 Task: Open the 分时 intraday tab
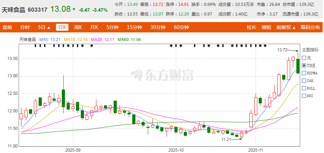click(25, 28)
